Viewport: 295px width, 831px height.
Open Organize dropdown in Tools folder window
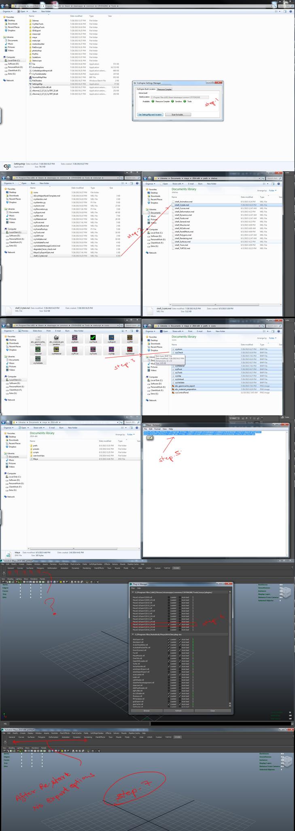point(8,11)
